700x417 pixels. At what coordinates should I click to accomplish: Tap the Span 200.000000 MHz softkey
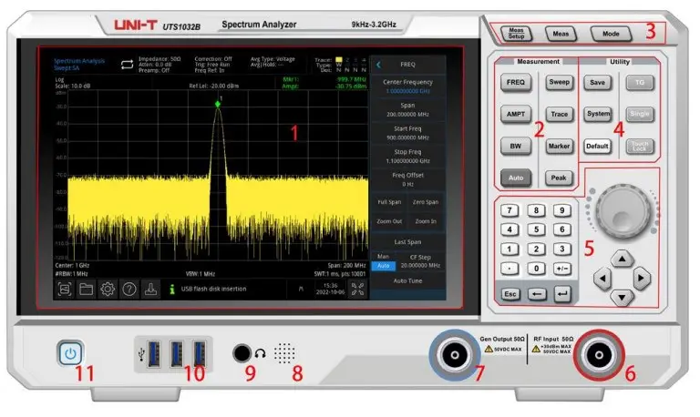click(x=407, y=110)
